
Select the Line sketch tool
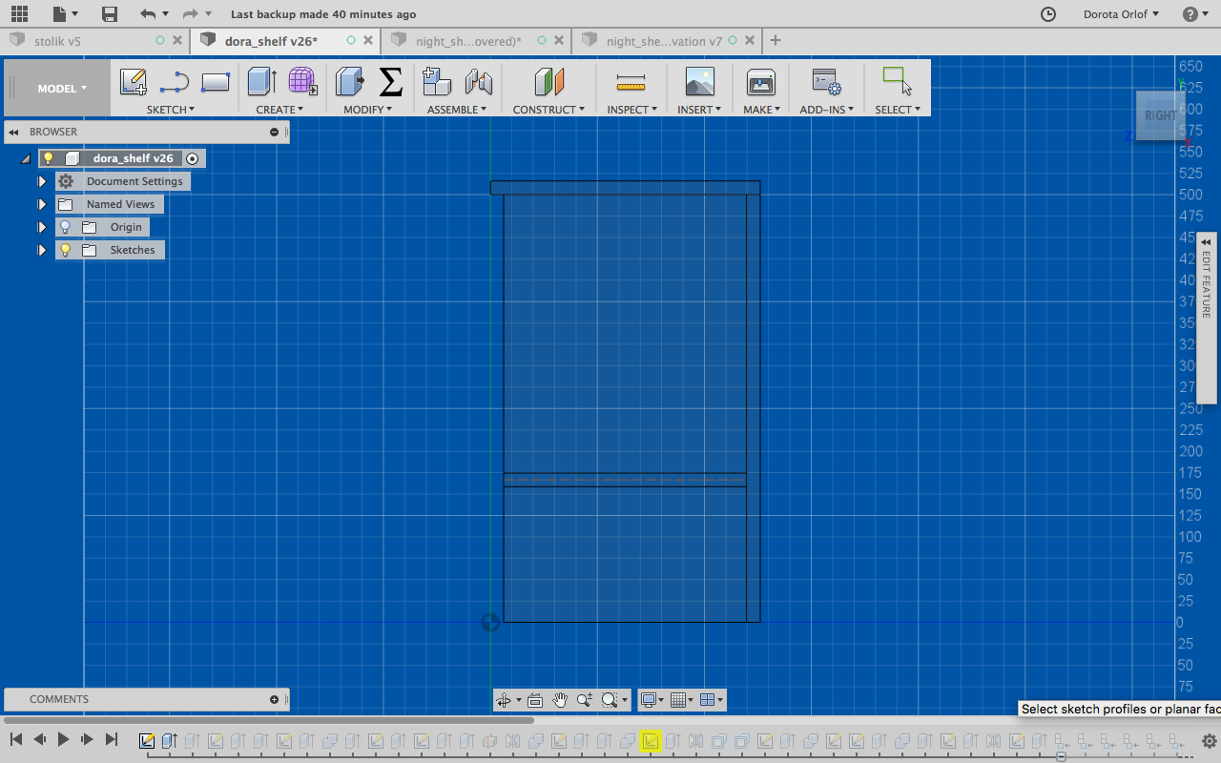(175, 82)
